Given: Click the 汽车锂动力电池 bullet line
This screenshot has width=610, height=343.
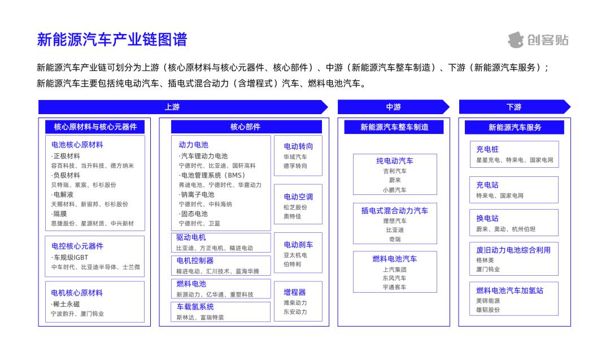Looking at the screenshot, I should pyautogui.click(x=203, y=156).
